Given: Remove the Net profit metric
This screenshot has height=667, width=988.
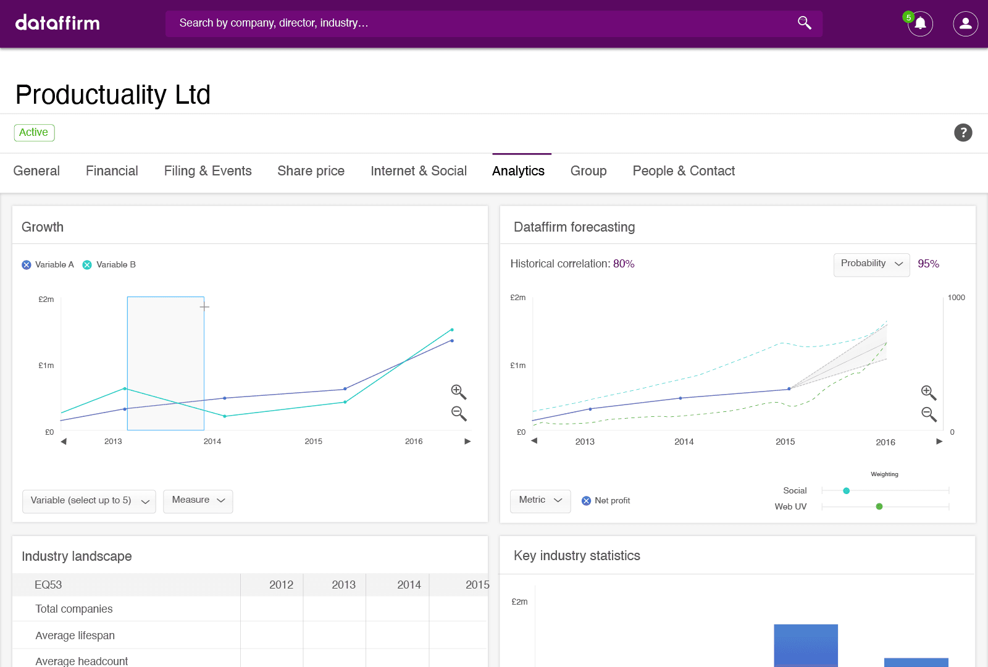Looking at the screenshot, I should tap(586, 501).
